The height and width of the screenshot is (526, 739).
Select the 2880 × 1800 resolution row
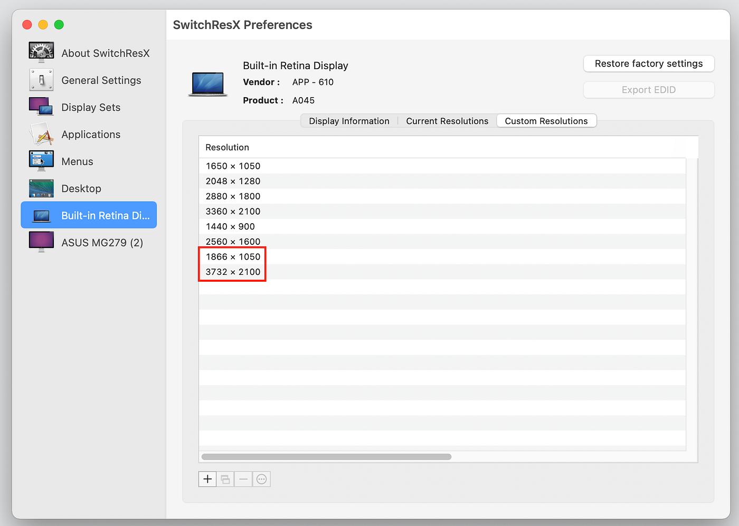pos(233,196)
